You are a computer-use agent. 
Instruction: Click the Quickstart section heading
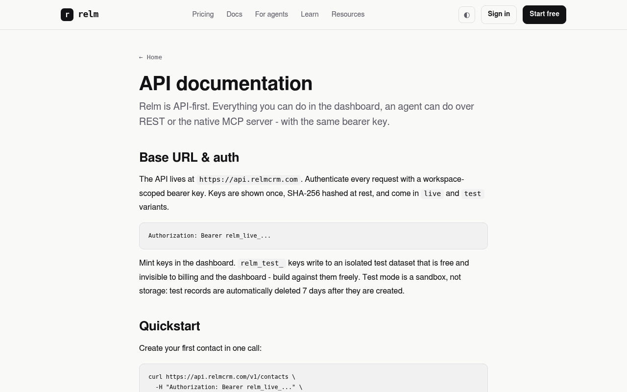(x=169, y=326)
